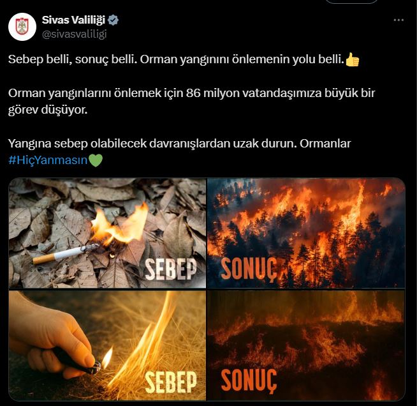This screenshot has height=406, width=417.
Task: Click the cigarette lying on the dry leaves
Action: (x=66, y=253)
